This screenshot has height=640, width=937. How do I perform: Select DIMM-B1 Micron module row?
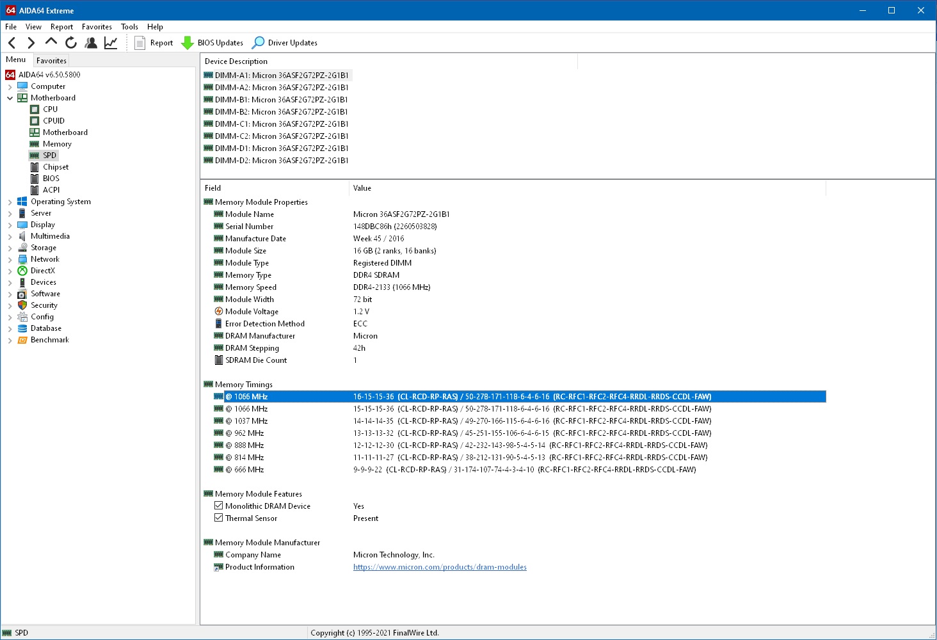276,100
